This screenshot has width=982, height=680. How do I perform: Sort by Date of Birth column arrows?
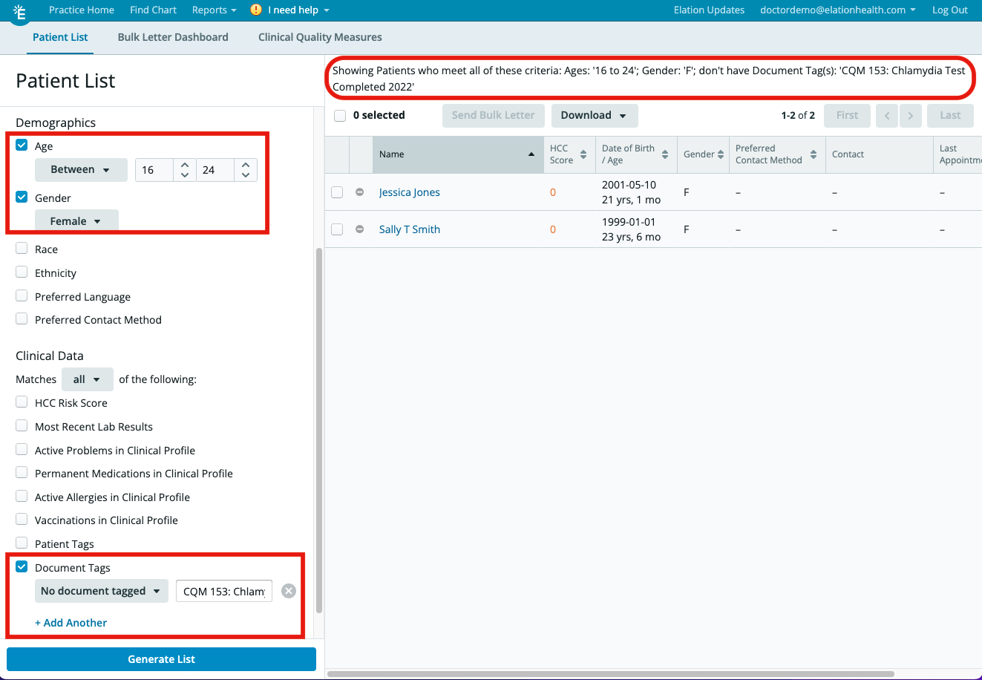pos(665,154)
